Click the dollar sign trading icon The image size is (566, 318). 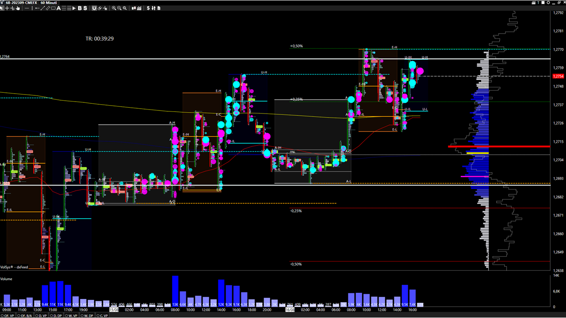148,8
